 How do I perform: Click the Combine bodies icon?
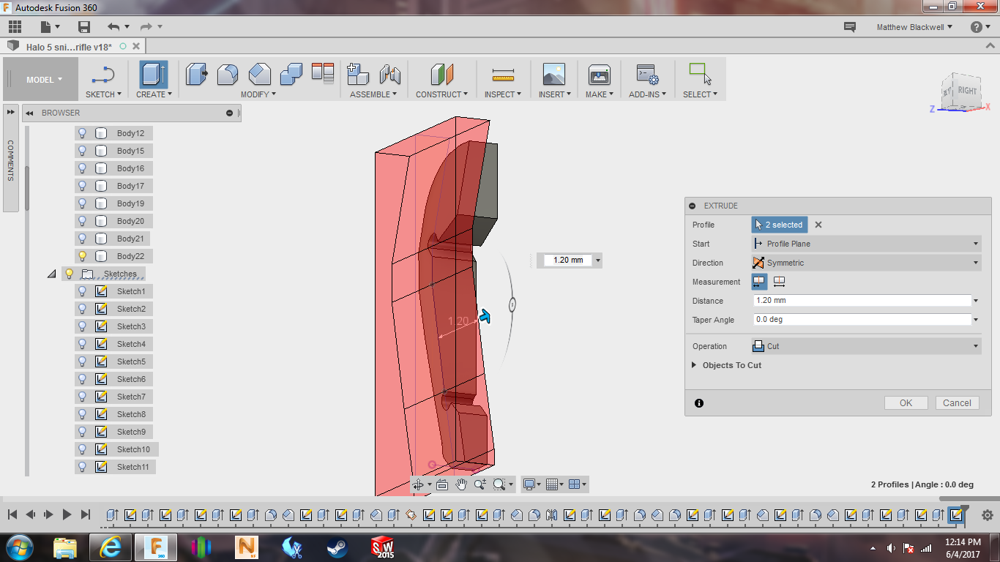(x=291, y=74)
